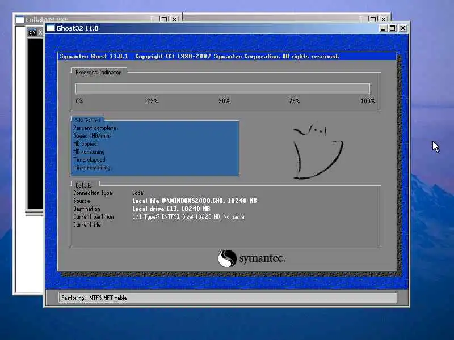Click the Destination label
Viewport: 454px width, 340px height.
(x=87, y=209)
